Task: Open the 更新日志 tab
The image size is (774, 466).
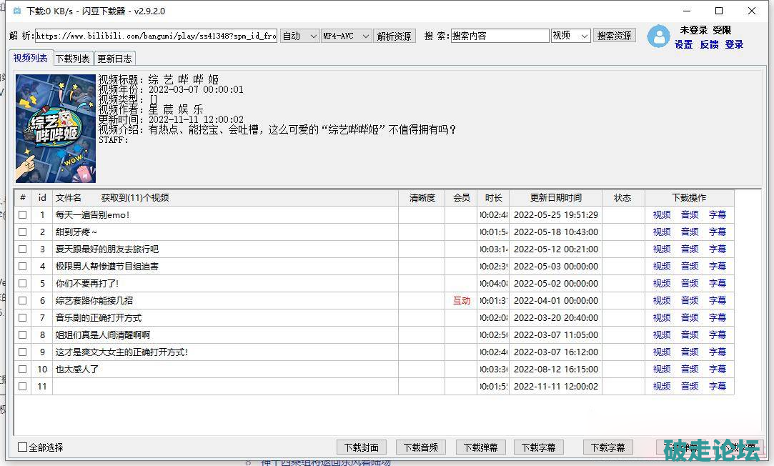Action: [114, 59]
